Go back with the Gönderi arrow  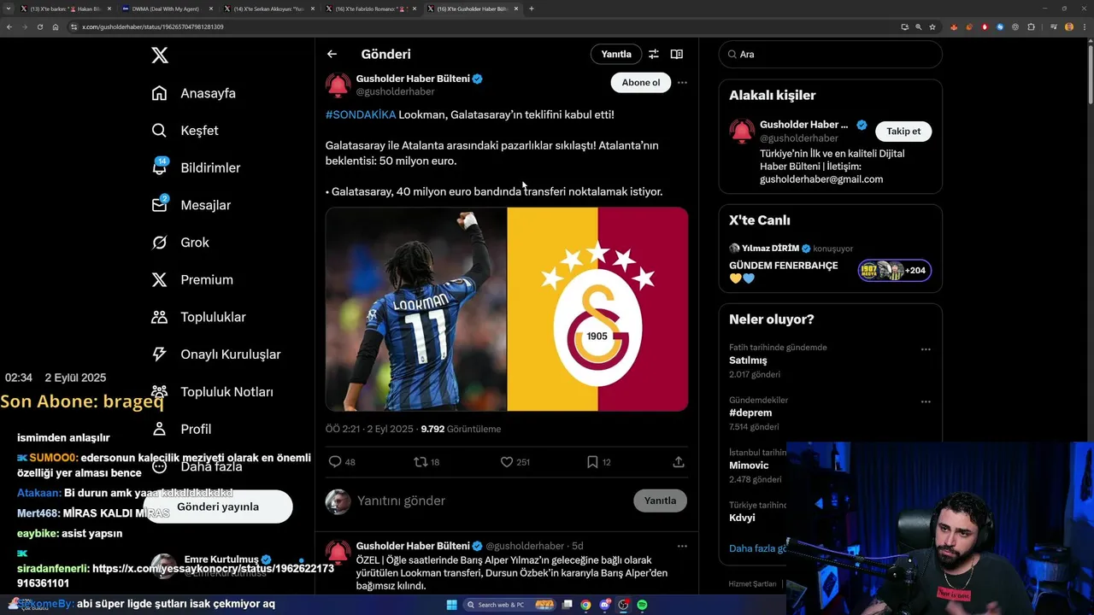click(x=332, y=54)
